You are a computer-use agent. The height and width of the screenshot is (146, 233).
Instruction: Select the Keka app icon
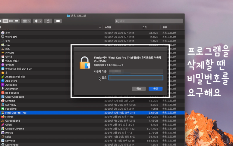3,137
